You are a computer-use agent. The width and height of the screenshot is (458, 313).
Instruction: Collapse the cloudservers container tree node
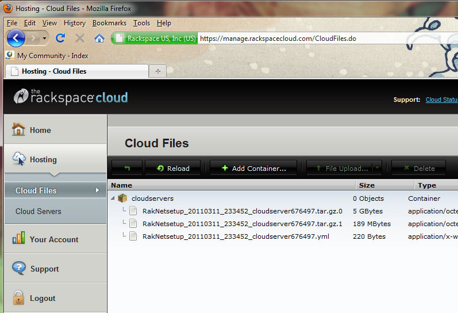[113, 199]
